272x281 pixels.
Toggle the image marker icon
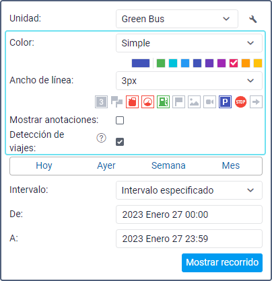(x=194, y=102)
